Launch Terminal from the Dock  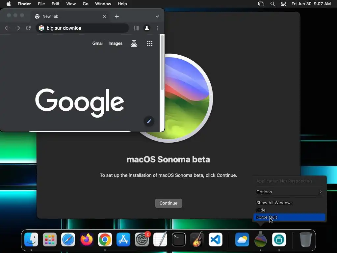[x=179, y=239]
